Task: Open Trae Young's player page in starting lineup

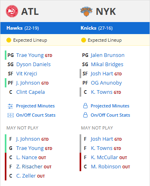Action: [x=30, y=55]
